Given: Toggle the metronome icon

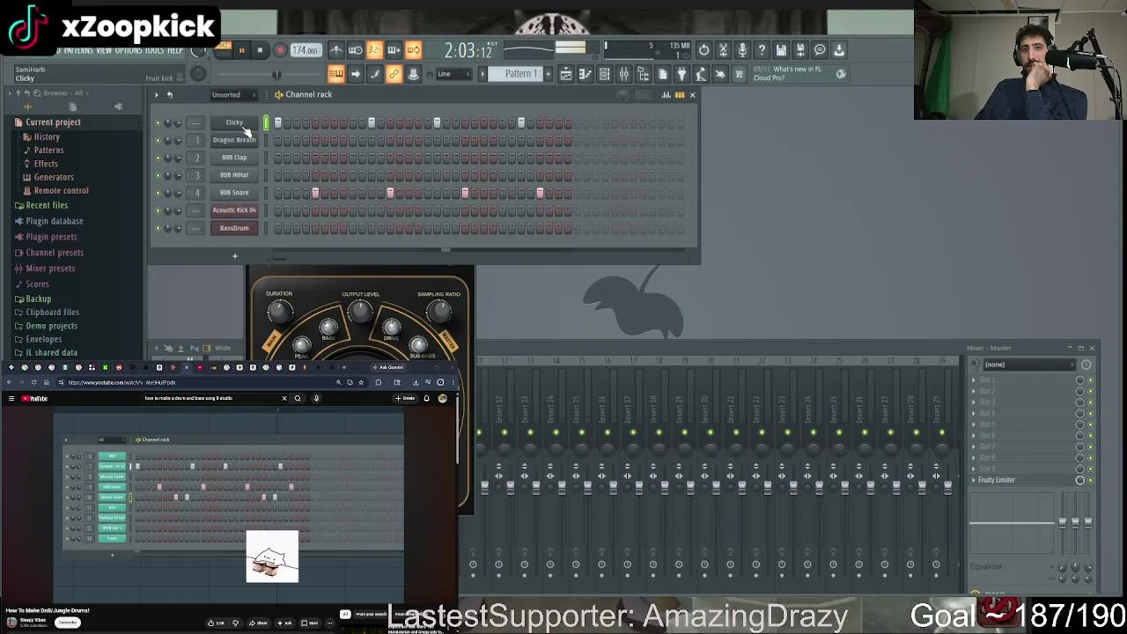Looking at the screenshot, I should click(335, 50).
